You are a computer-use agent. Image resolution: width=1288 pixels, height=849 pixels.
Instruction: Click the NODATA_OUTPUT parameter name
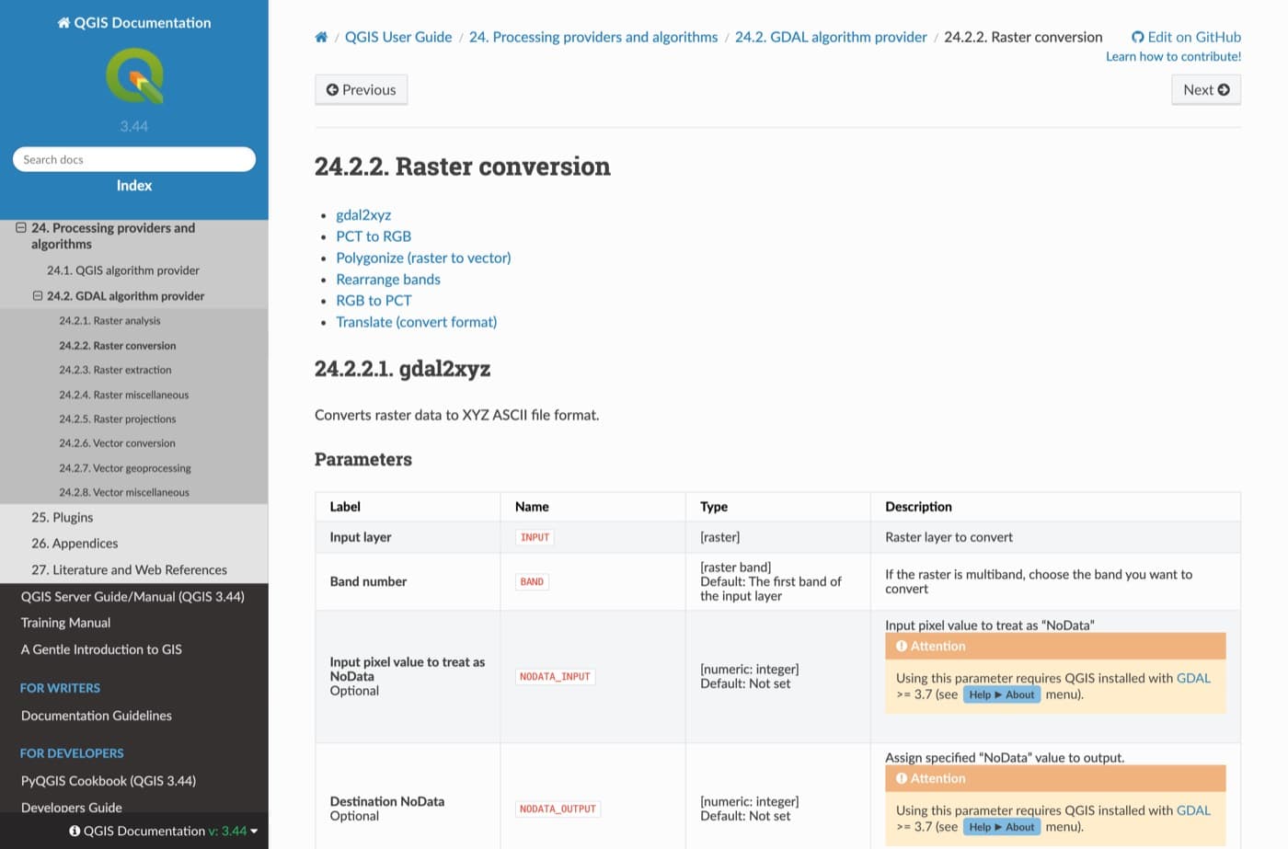click(558, 809)
